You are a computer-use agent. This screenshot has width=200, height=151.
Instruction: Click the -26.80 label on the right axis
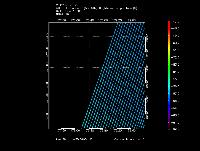tap(147, 113)
